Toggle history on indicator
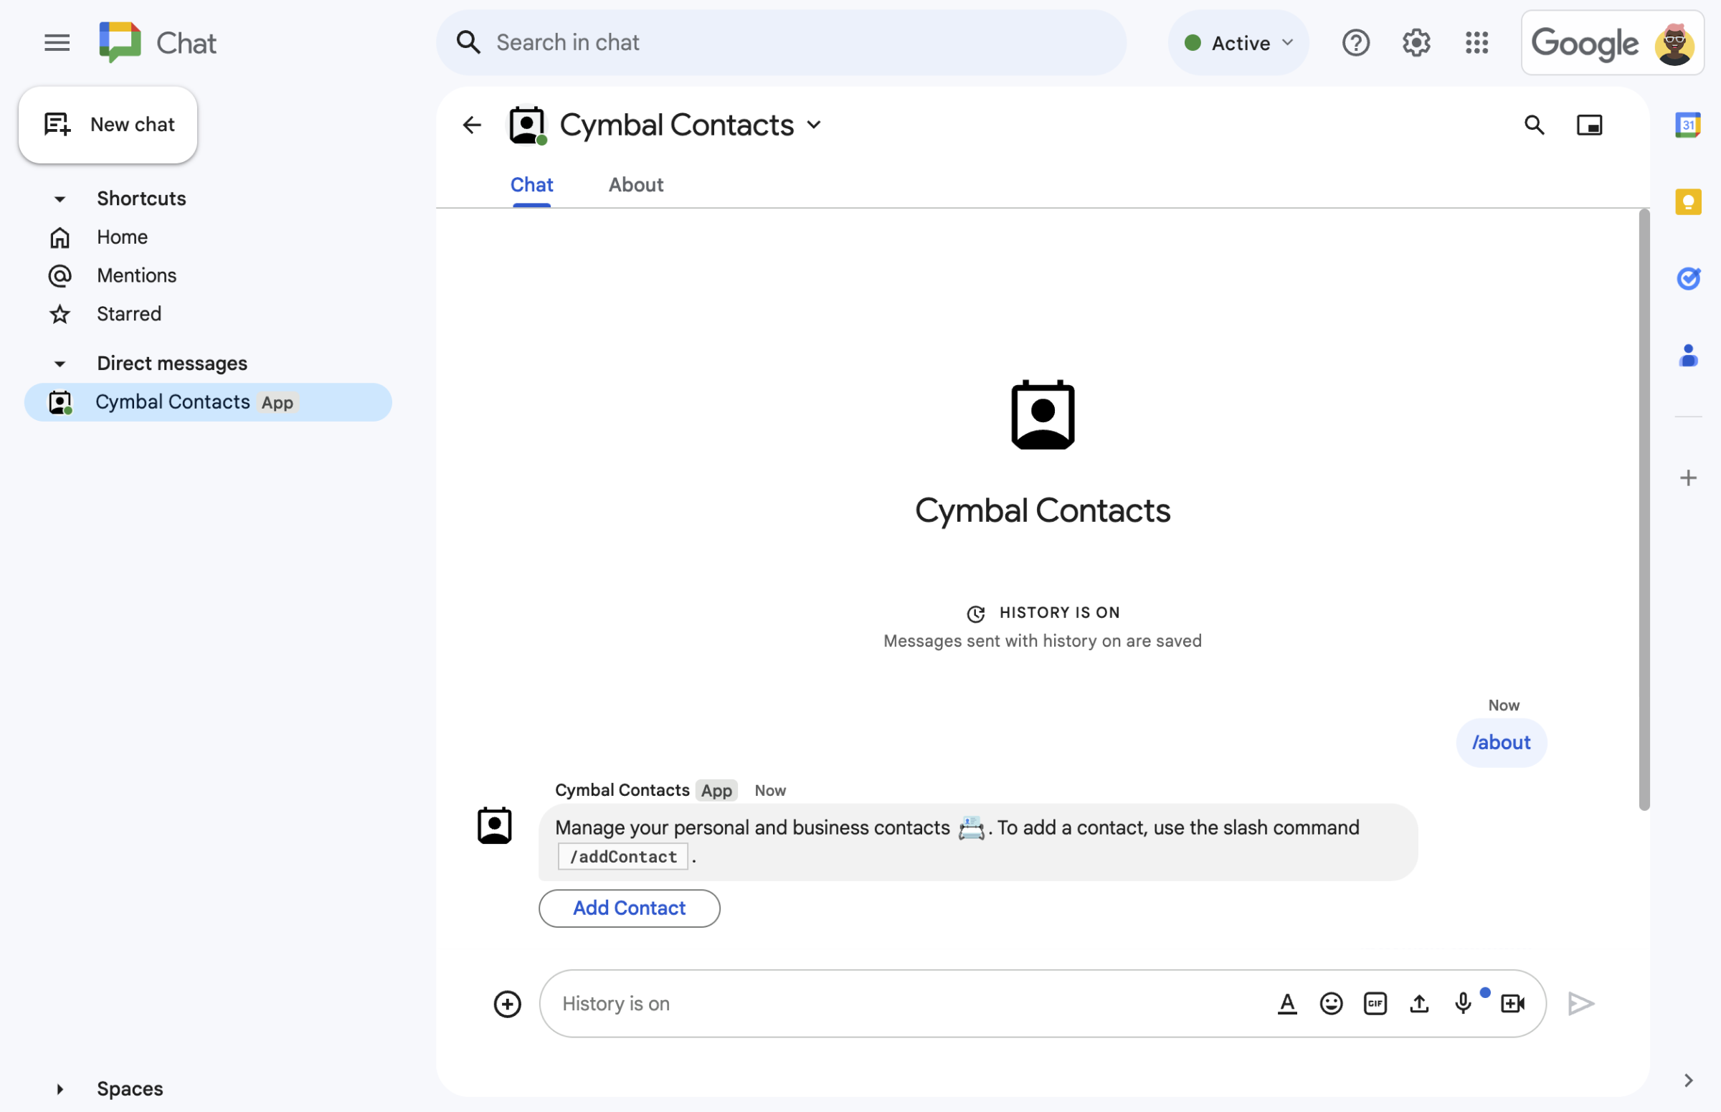 point(1041,612)
